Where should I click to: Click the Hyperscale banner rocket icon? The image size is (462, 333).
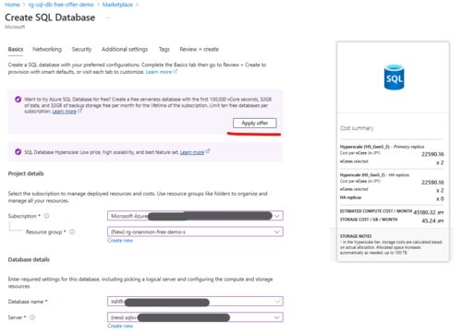click(x=18, y=152)
